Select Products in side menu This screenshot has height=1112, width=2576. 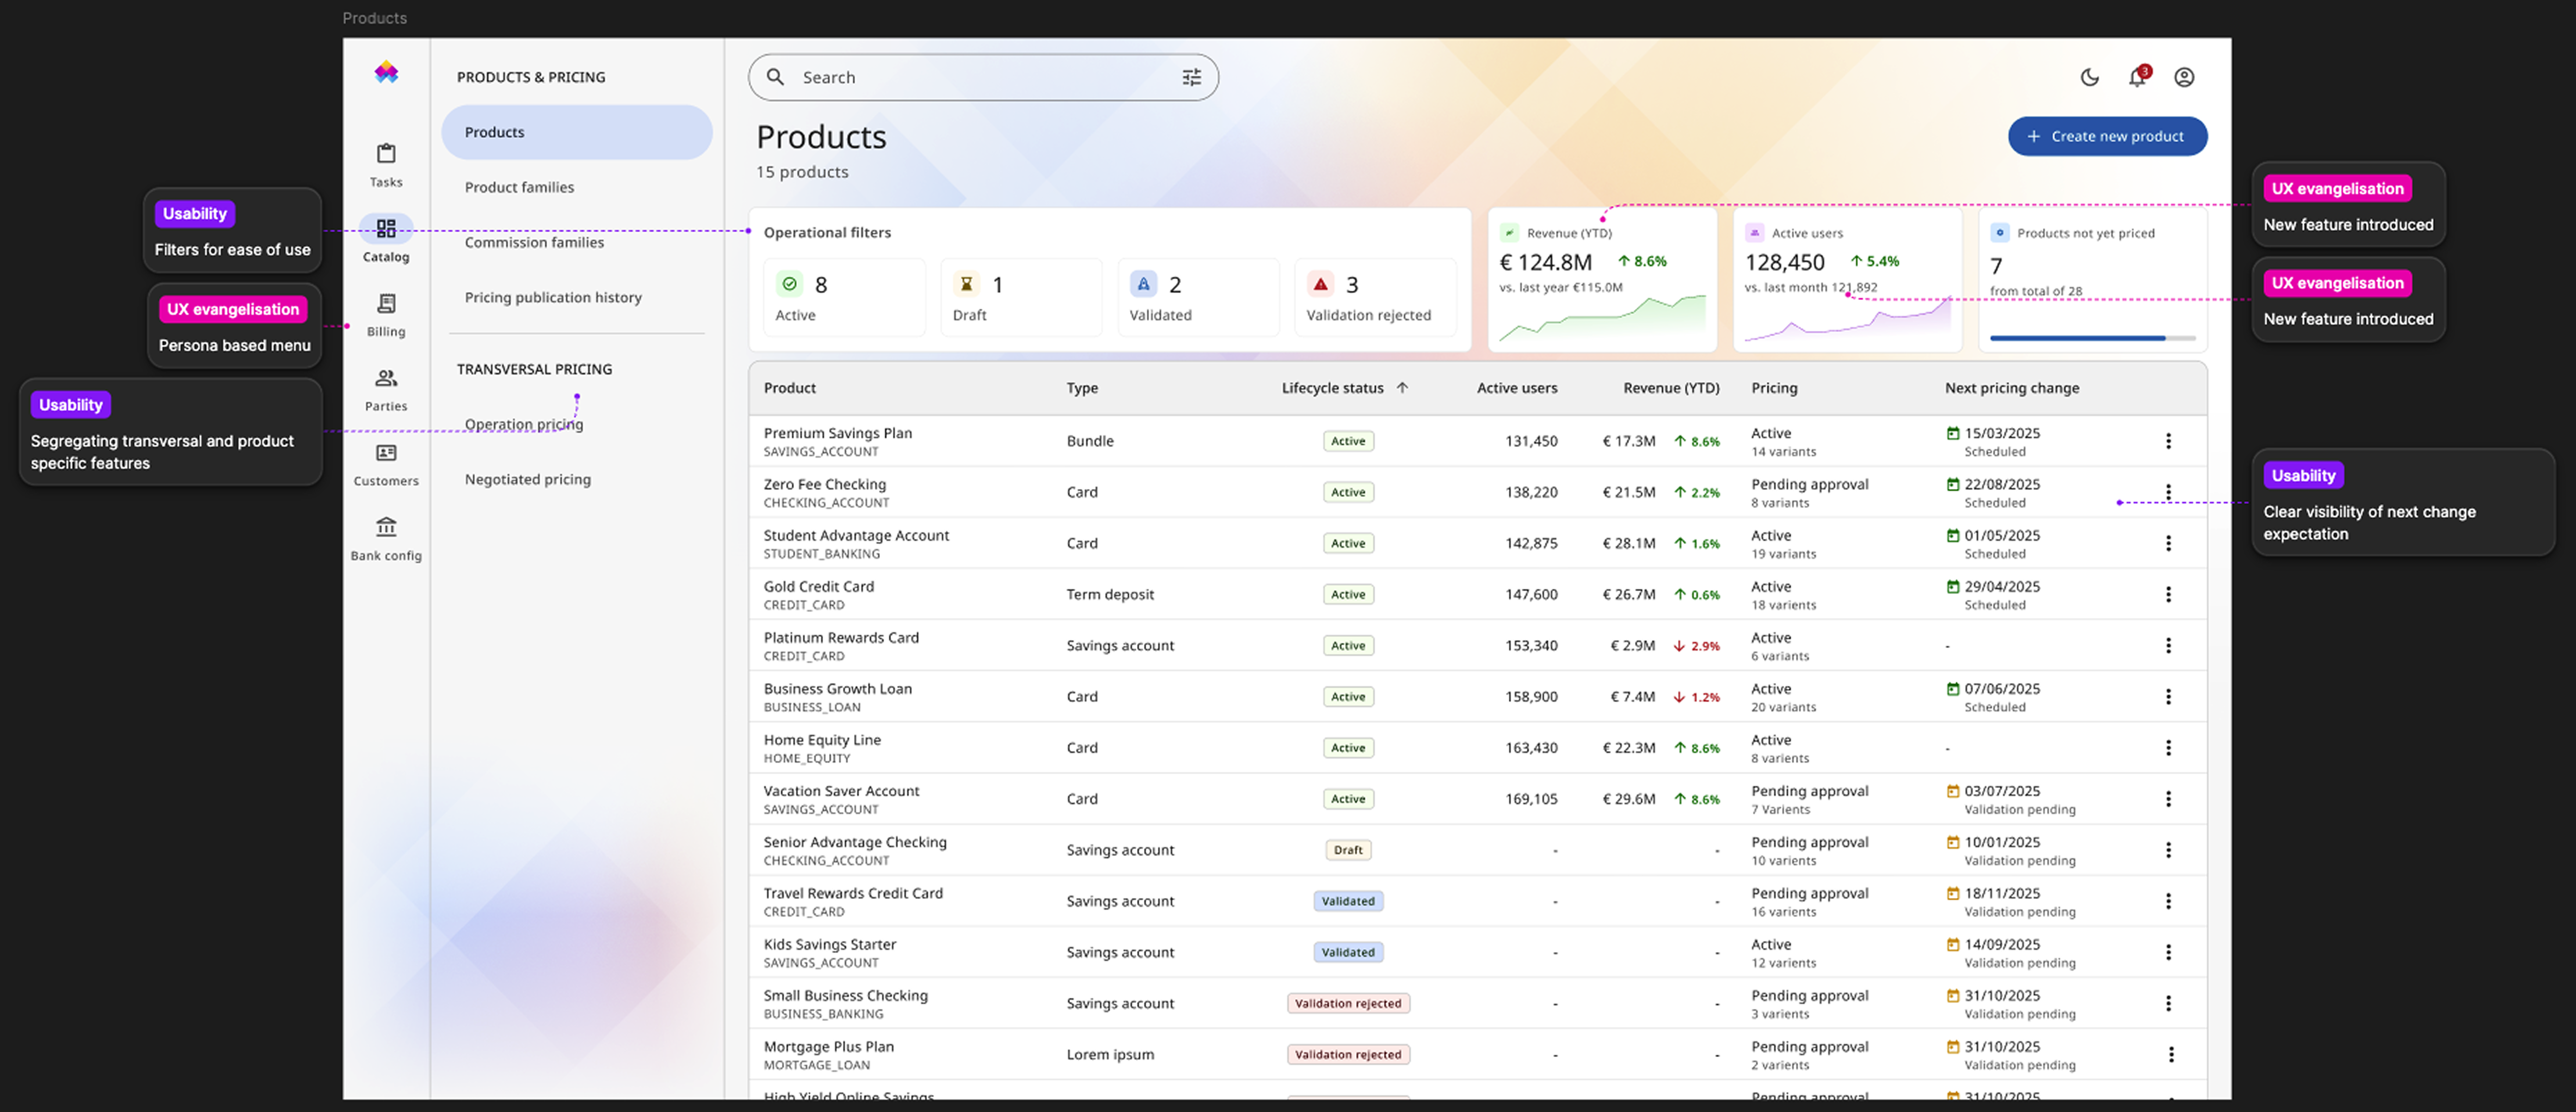[x=577, y=132]
